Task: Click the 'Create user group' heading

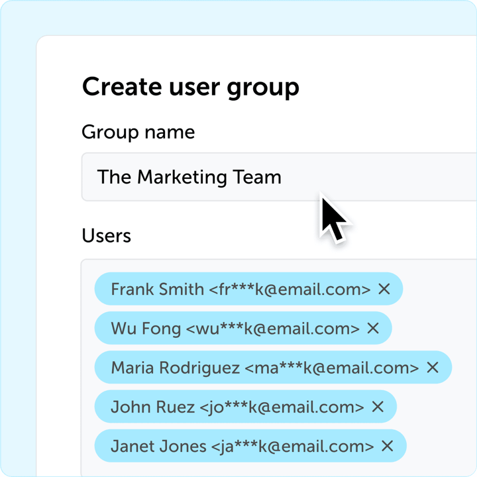Action: [191, 87]
